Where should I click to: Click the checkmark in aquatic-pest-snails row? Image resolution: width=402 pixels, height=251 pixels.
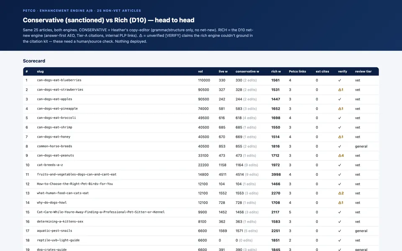pos(340,231)
